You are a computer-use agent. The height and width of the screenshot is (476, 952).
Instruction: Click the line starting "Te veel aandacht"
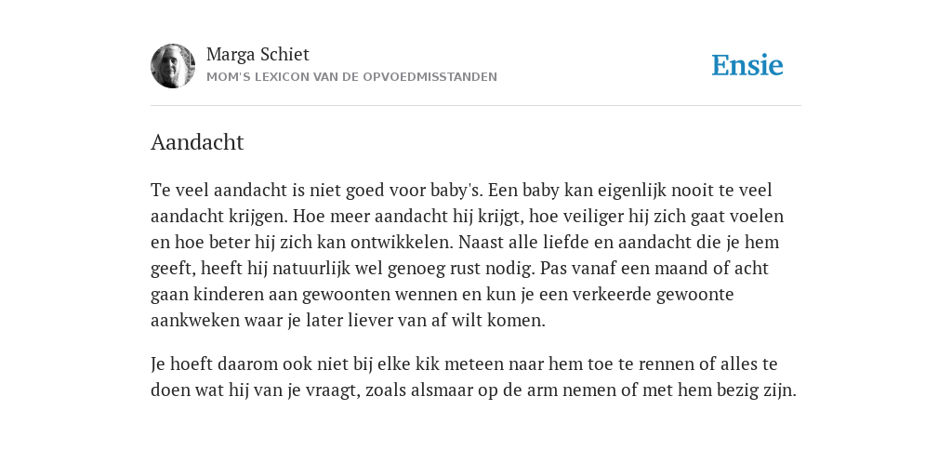coord(461,190)
